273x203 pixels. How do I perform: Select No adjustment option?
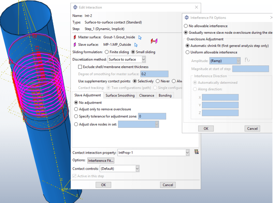76,103
